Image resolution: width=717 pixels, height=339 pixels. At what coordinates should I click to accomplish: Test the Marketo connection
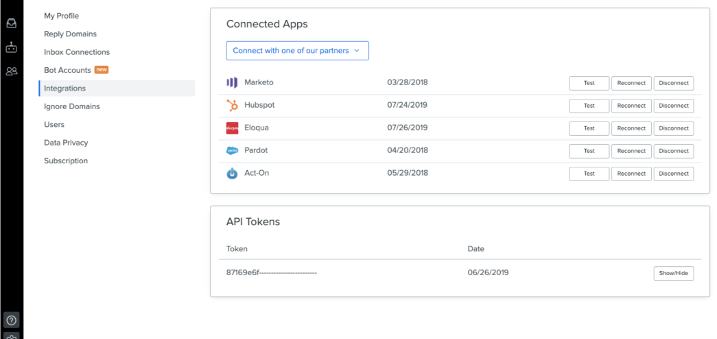(x=589, y=83)
